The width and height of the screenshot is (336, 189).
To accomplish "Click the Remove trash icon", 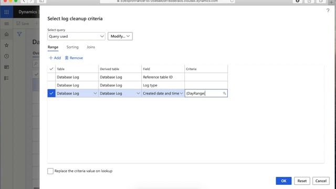I will (x=67, y=58).
